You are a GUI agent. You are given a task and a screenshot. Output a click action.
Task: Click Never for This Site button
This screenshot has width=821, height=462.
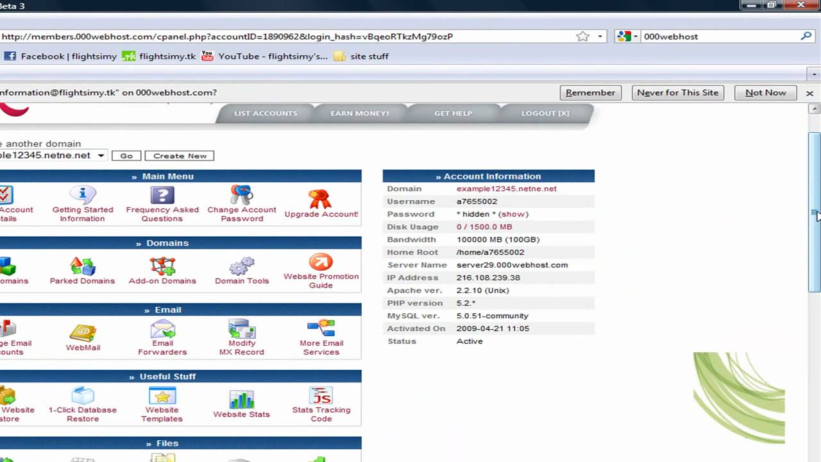678,92
